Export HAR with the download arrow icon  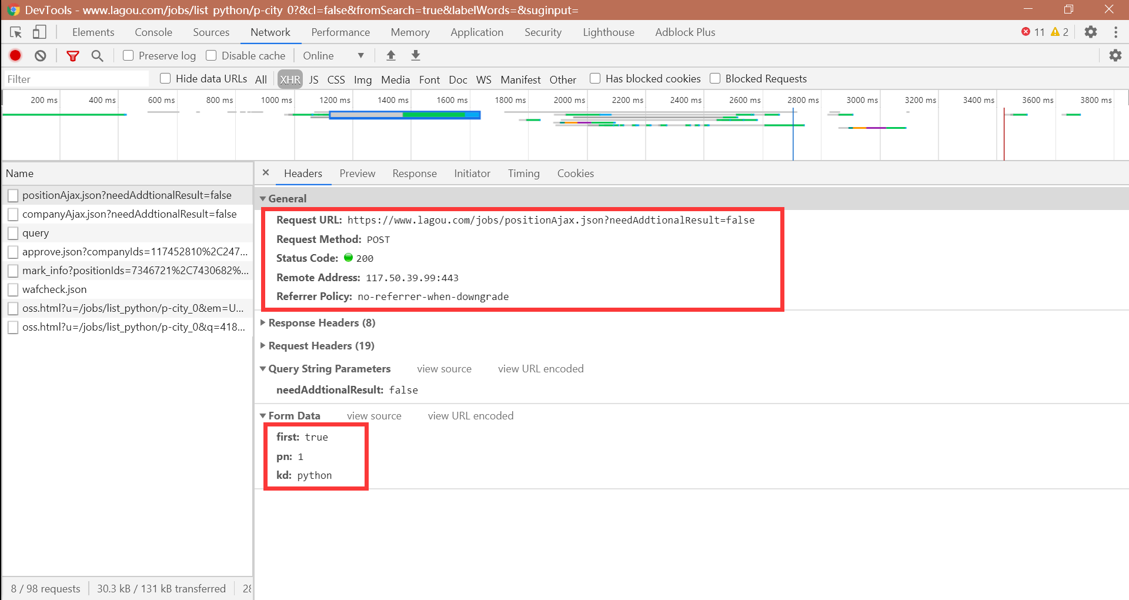pyautogui.click(x=416, y=55)
